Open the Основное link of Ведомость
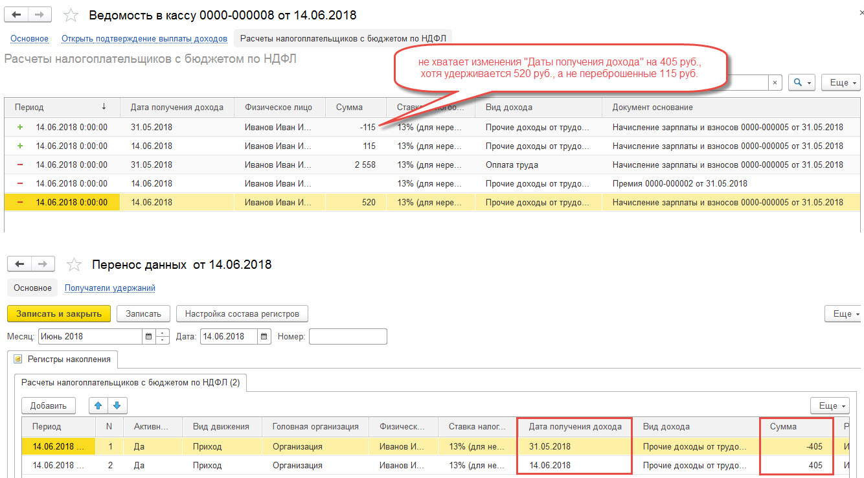Viewport: 864px width, 478px height. (x=29, y=38)
